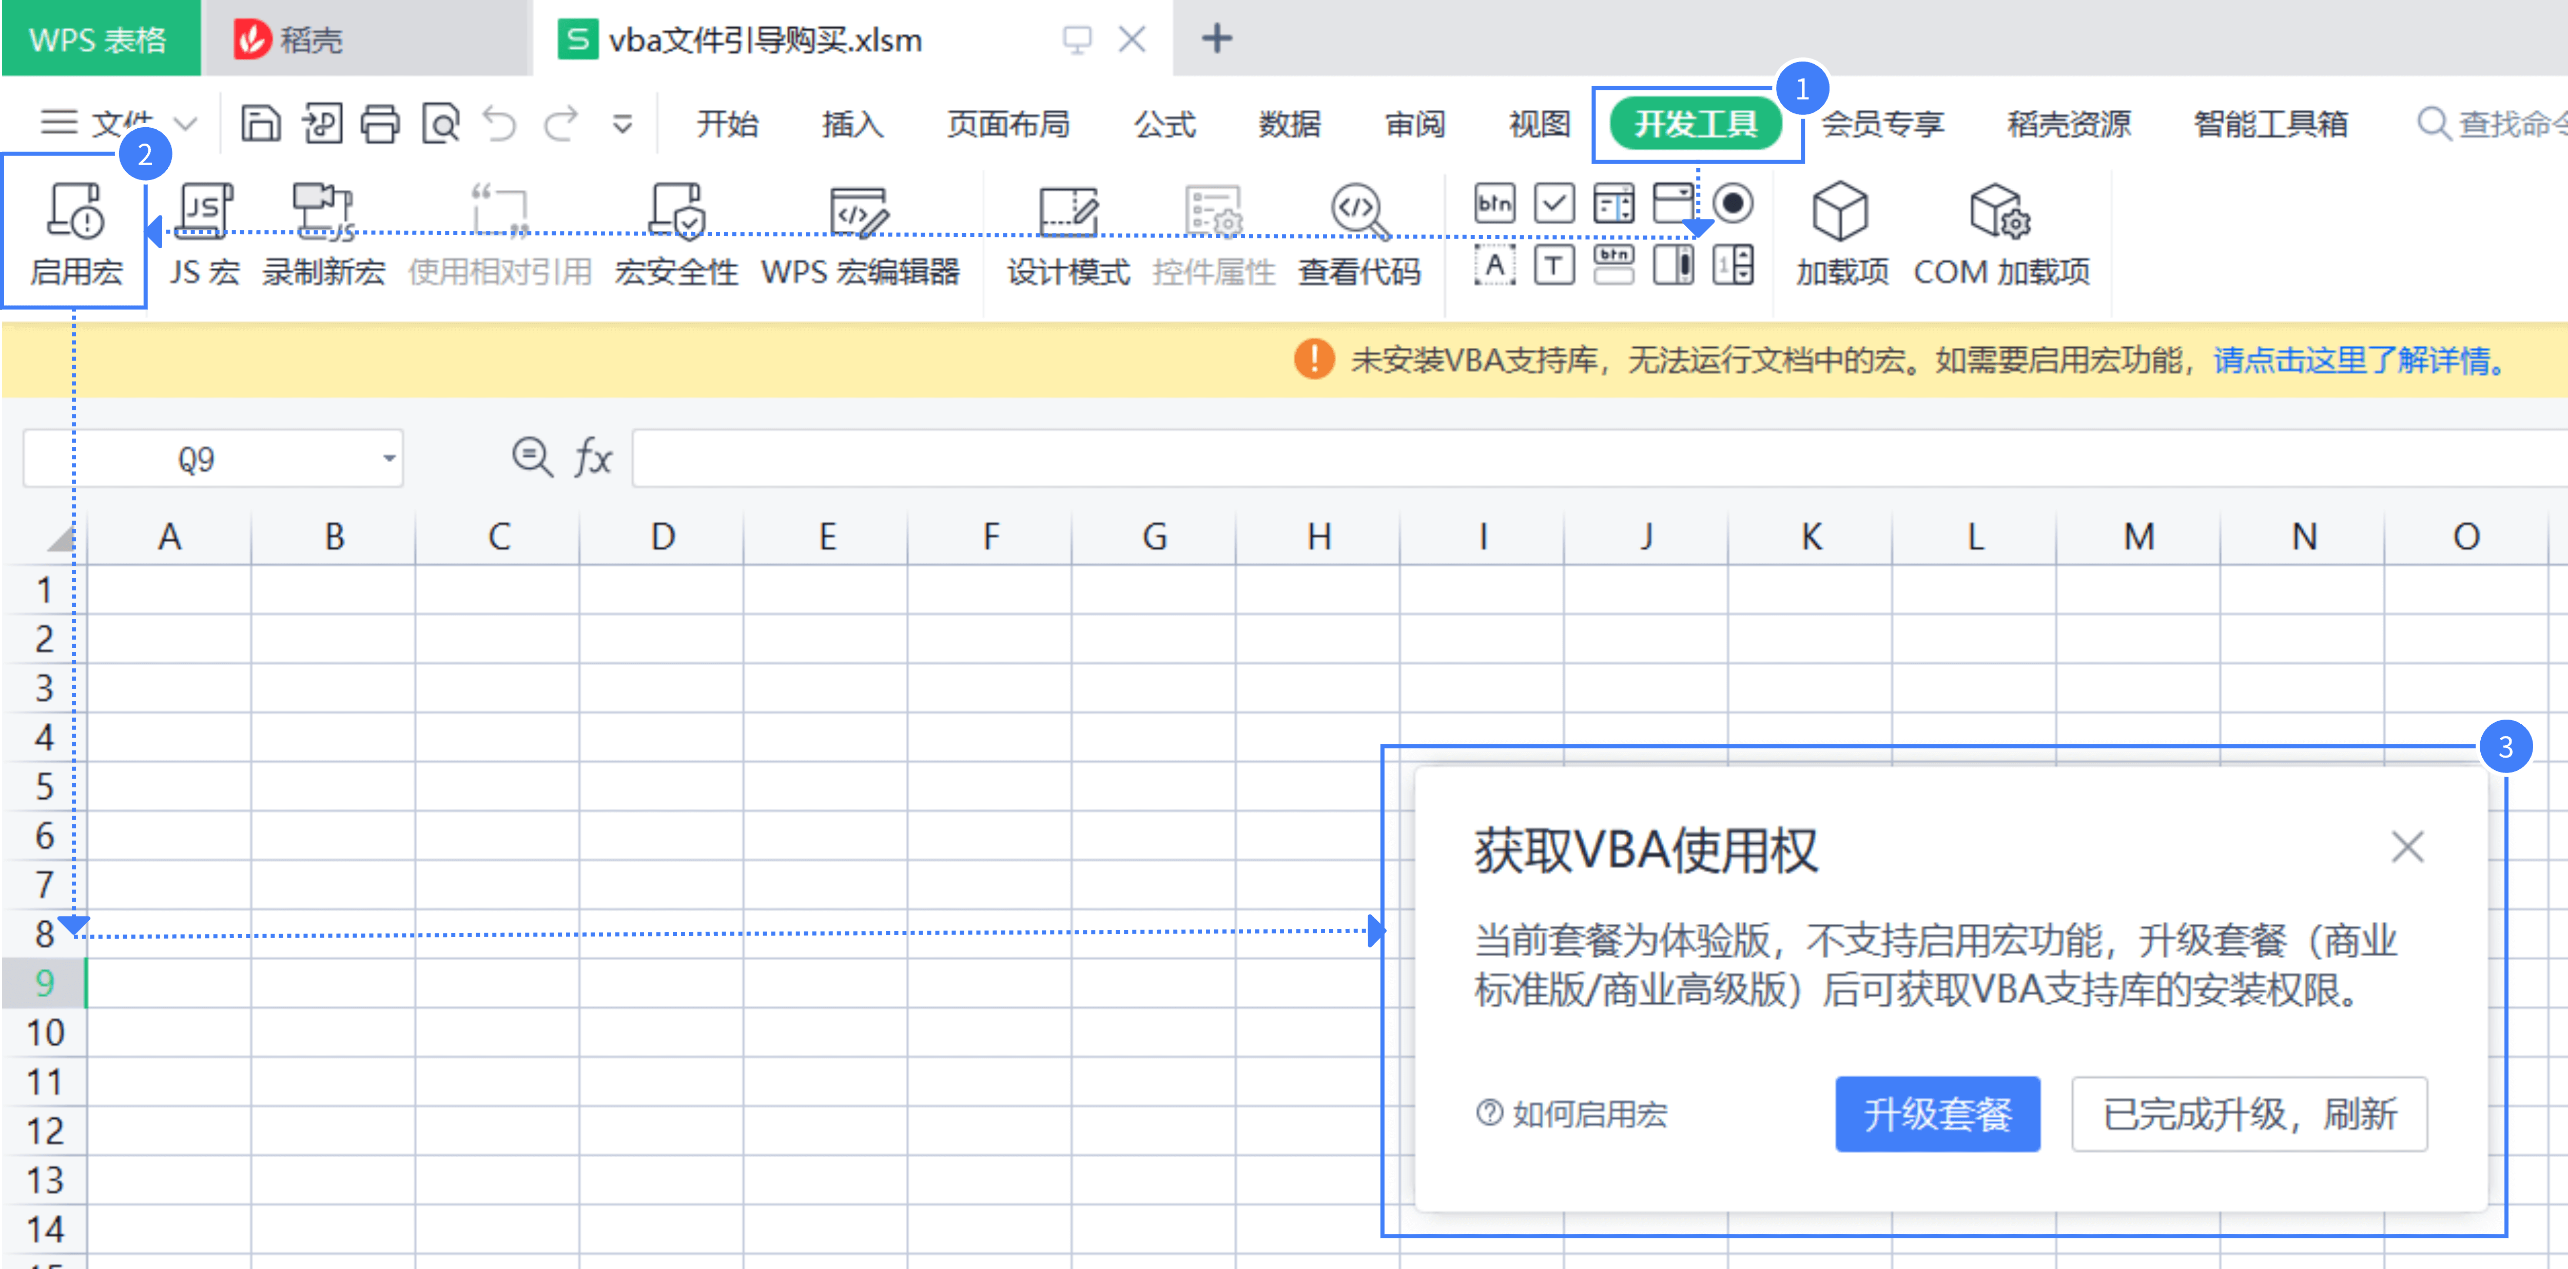Screen dimensions: 2568x1269
Task: Insert an option button control
Action: click(x=1735, y=203)
